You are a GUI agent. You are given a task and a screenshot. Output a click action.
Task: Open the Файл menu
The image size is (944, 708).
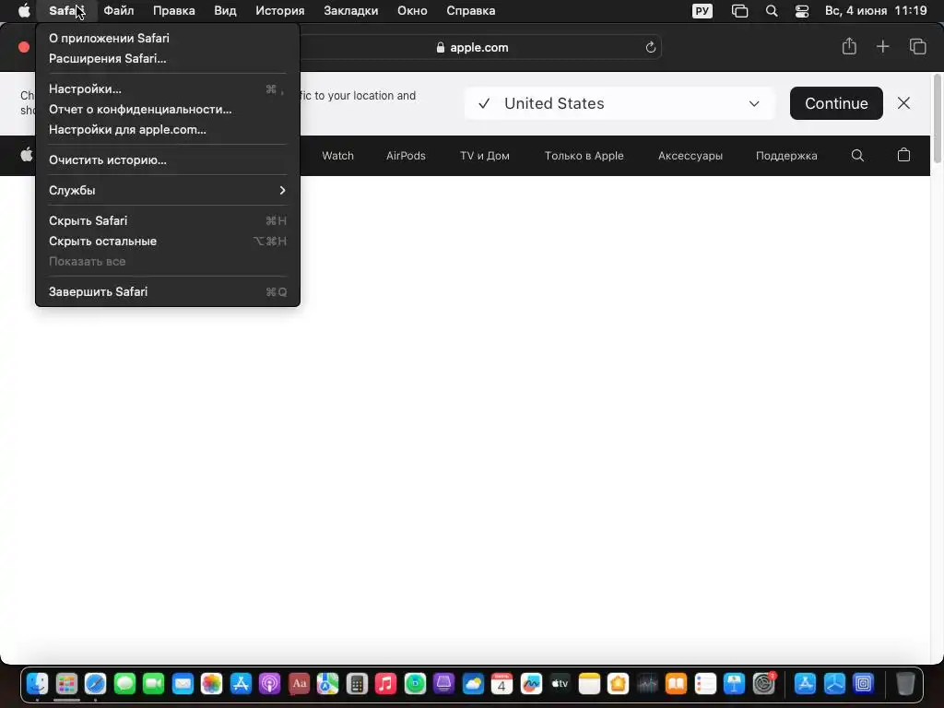[119, 11]
